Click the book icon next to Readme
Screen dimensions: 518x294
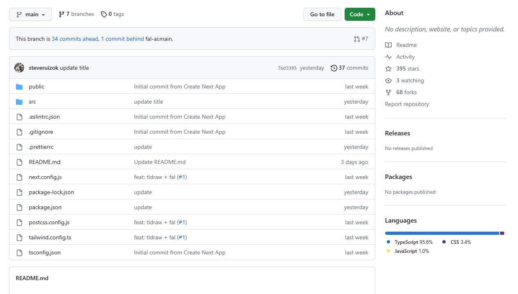click(388, 45)
